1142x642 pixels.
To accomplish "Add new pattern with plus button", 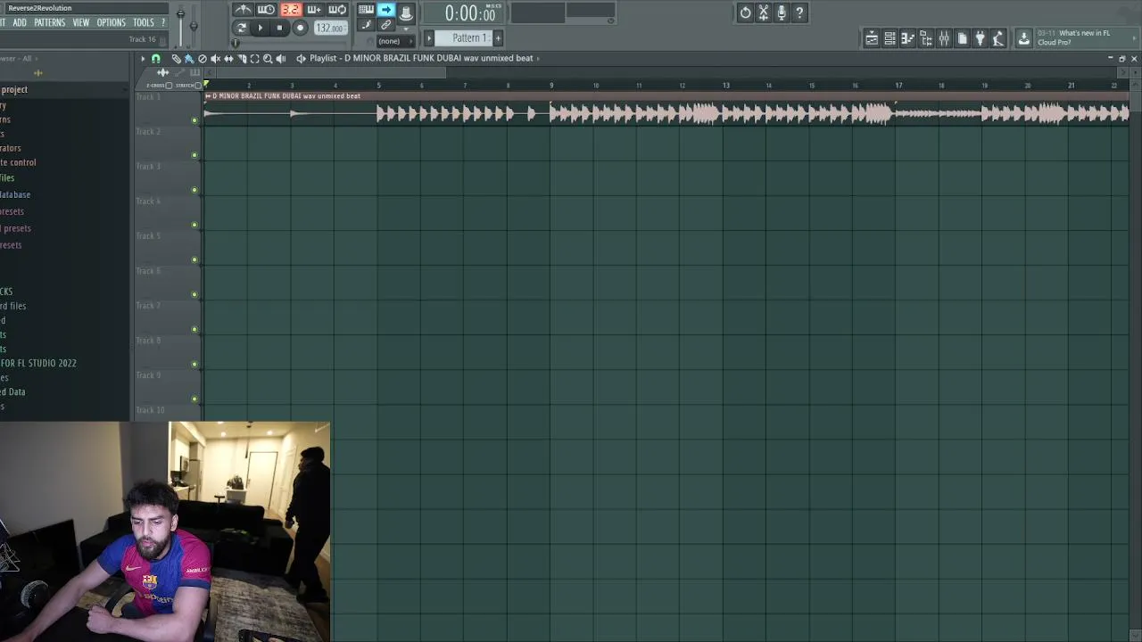I will (x=498, y=37).
